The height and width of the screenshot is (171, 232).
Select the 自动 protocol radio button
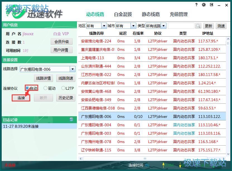(x=27, y=88)
